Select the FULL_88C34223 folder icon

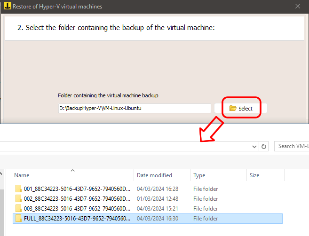pos(18,218)
